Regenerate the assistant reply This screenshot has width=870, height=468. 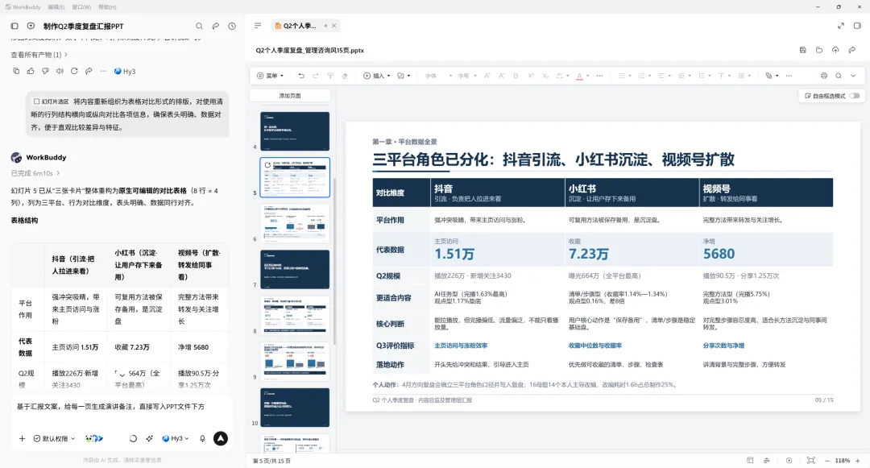point(74,71)
